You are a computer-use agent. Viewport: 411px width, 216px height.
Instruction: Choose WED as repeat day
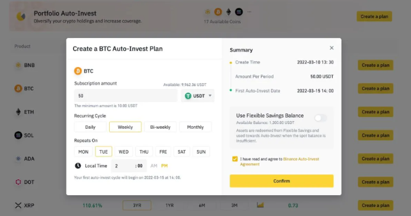[x=124, y=152]
